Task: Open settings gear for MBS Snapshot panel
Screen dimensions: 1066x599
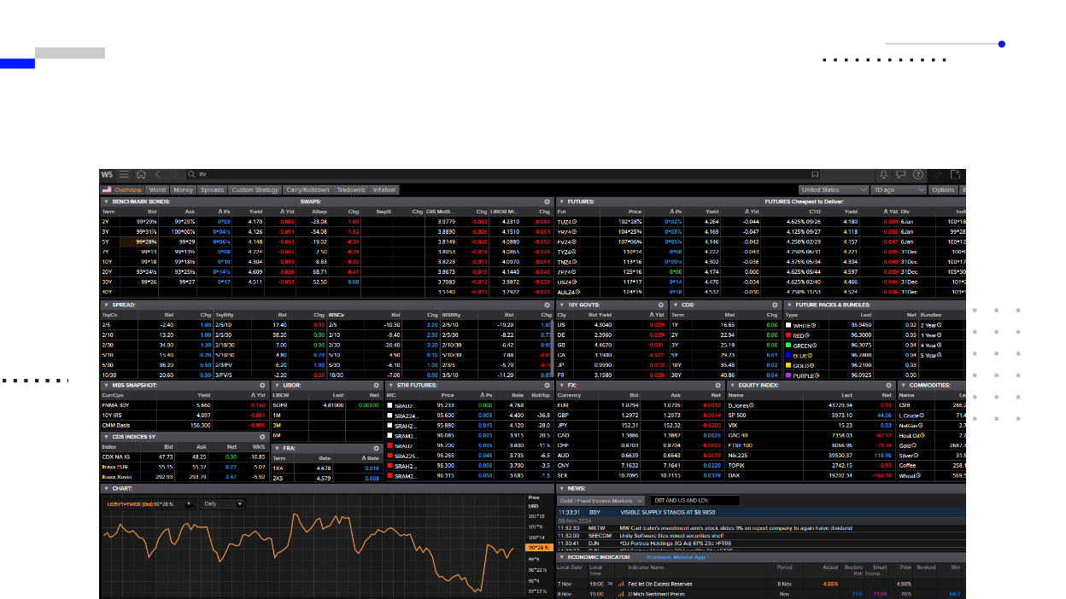Action: click(x=261, y=385)
